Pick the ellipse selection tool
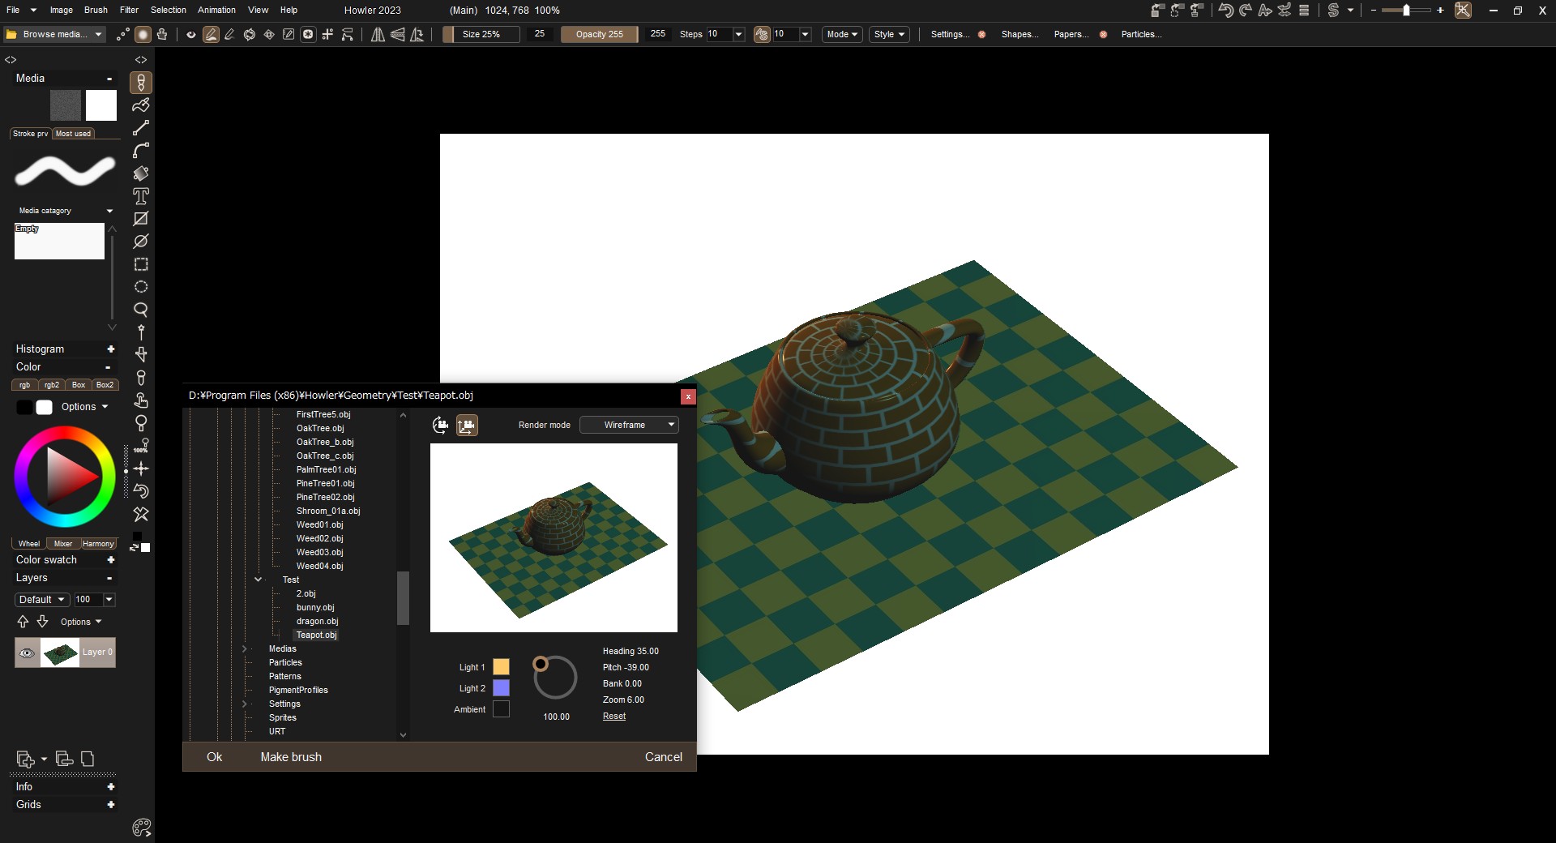The width and height of the screenshot is (1556, 843). tap(141, 287)
